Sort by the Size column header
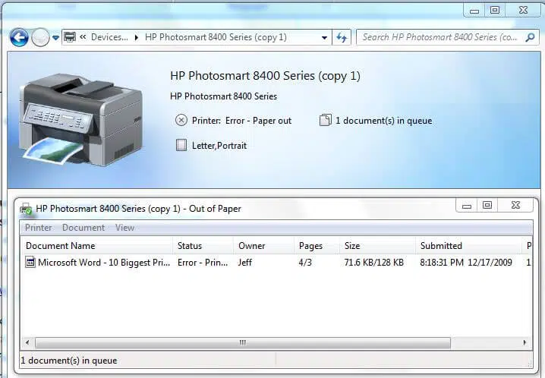The height and width of the screenshot is (378, 545). tap(377, 246)
